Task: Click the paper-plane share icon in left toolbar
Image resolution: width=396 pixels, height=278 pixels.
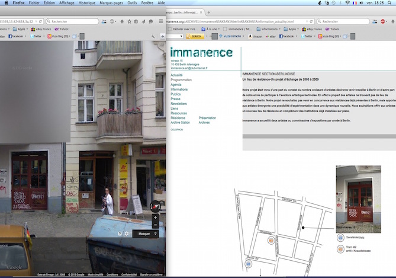Action: point(143,21)
